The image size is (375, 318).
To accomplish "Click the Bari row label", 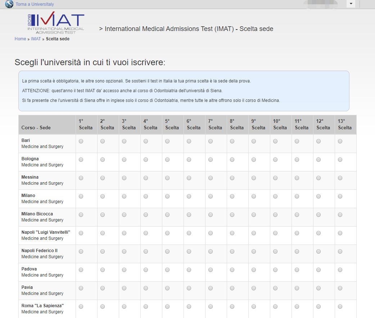I will pyautogui.click(x=26, y=140).
